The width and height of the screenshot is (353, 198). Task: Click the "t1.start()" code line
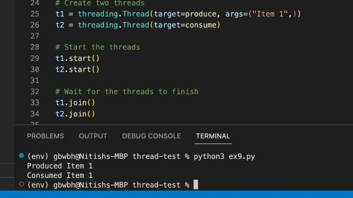(78, 58)
